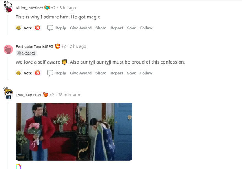This screenshot has width=242, height=169.
Task: Downvote ParticularTourist893's comment with red X
Action: click(x=37, y=73)
